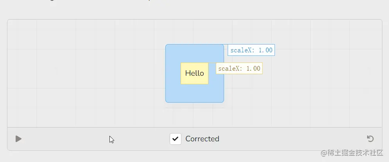Screen dimensions: 389x162
Task: Click the line joining blue box and label
Action: click(226, 45)
